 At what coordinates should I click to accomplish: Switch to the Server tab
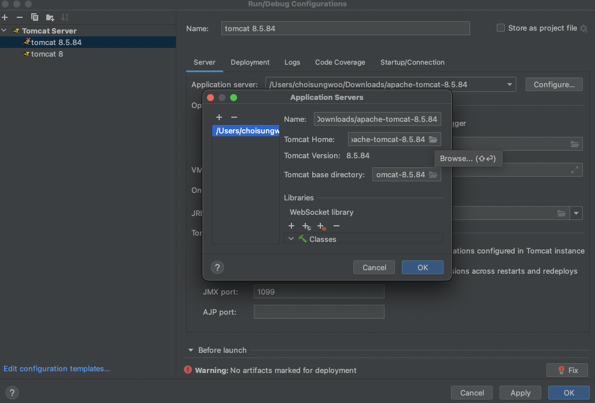[204, 62]
